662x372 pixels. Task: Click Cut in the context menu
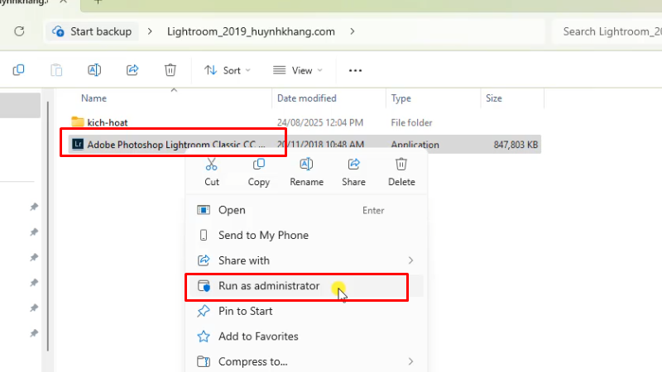click(212, 172)
